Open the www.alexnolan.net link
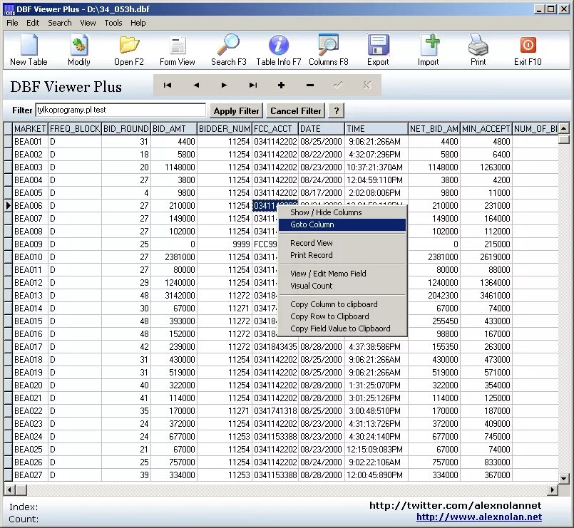 (x=479, y=517)
